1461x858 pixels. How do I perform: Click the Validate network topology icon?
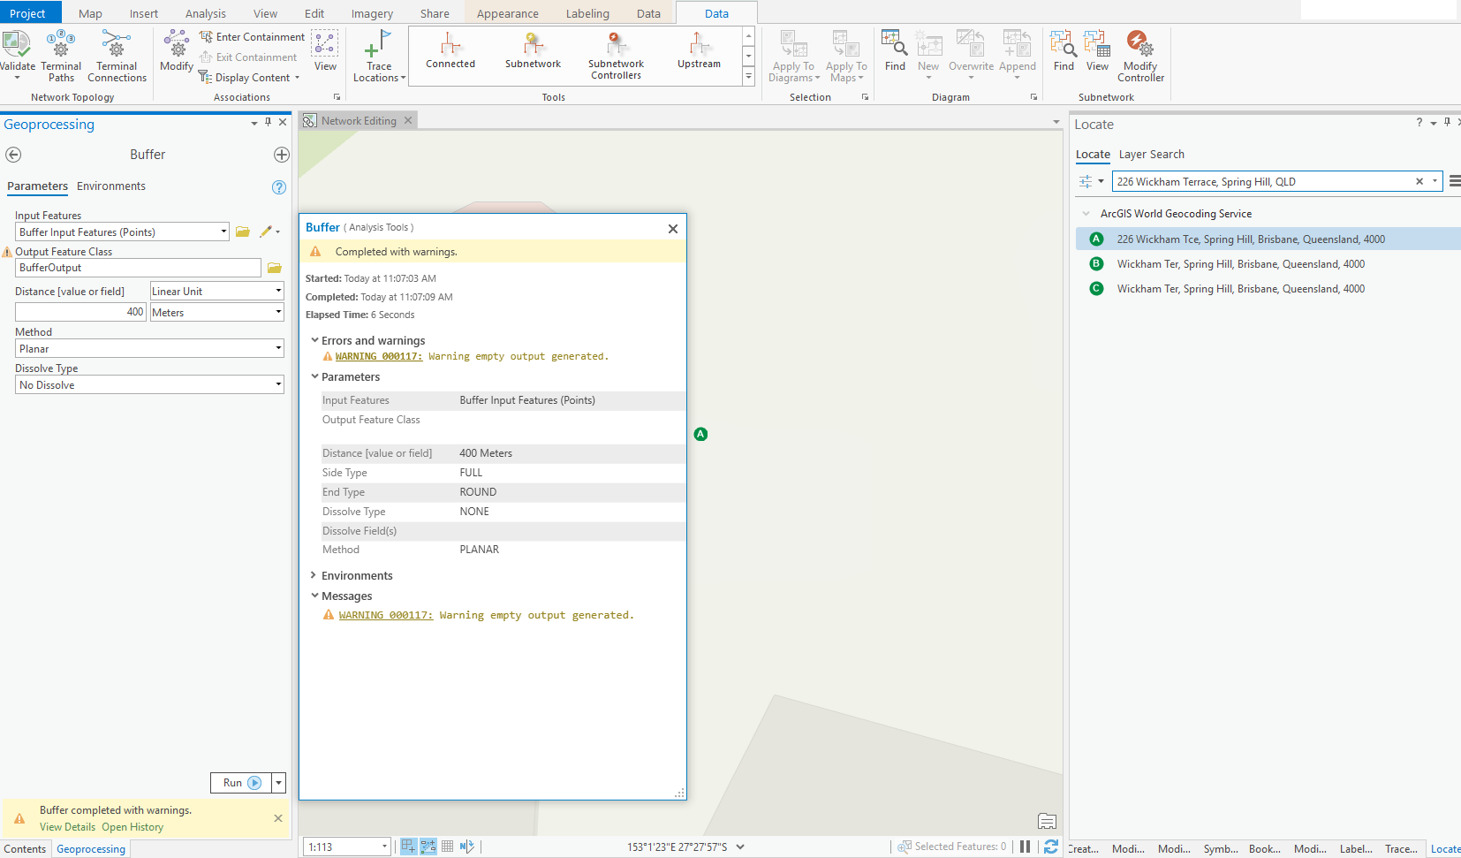click(x=16, y=44)
